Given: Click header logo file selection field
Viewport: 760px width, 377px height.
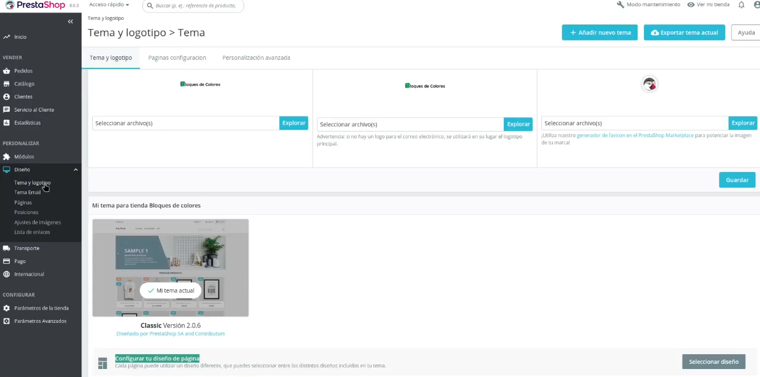Looking at the screenshot, I should pos(186,123).
